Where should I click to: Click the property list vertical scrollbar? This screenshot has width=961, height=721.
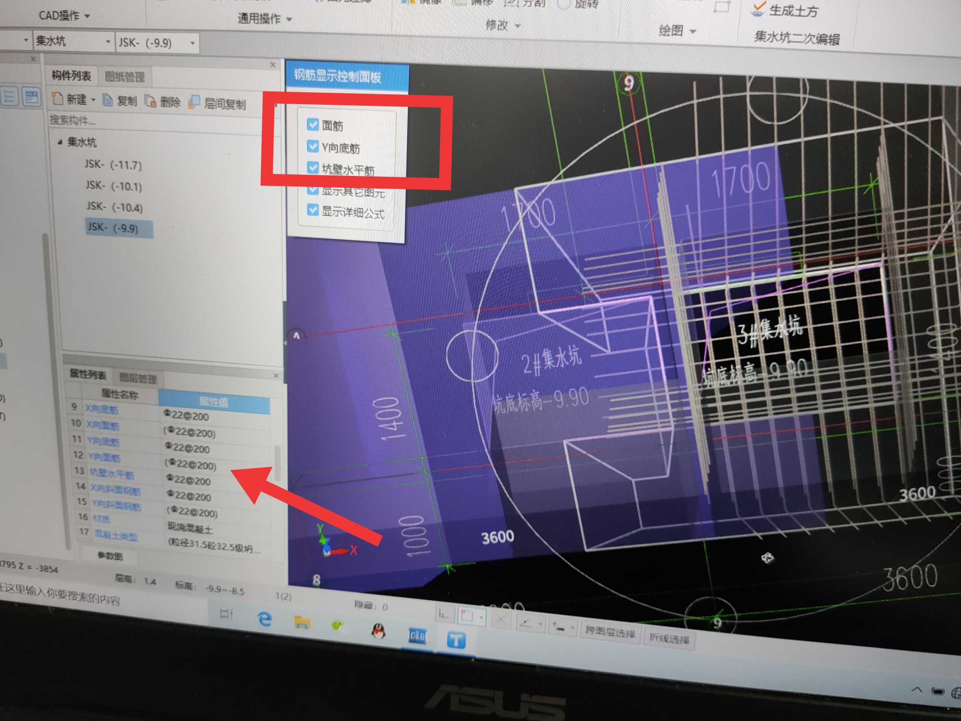[x=277, y=464]
